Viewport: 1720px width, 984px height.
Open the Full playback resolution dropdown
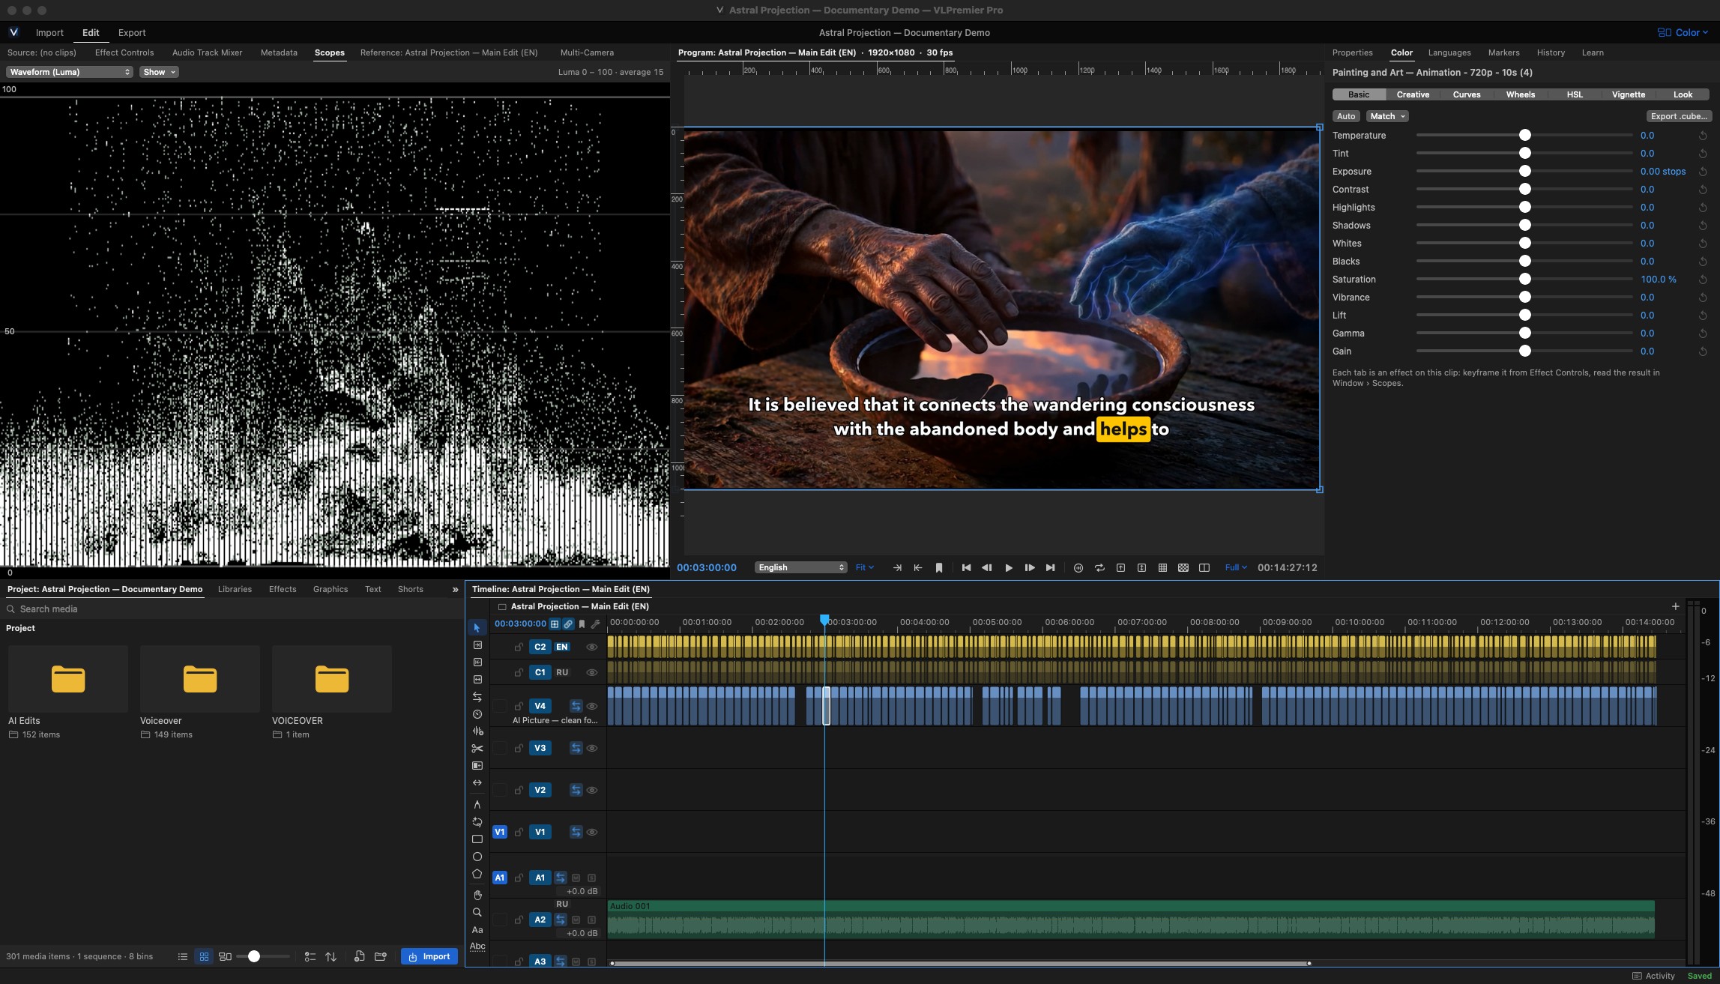1235,568
